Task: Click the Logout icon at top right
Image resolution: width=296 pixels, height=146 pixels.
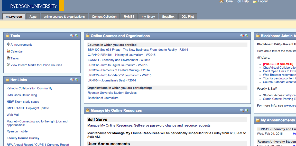Action: click(255, 2)
